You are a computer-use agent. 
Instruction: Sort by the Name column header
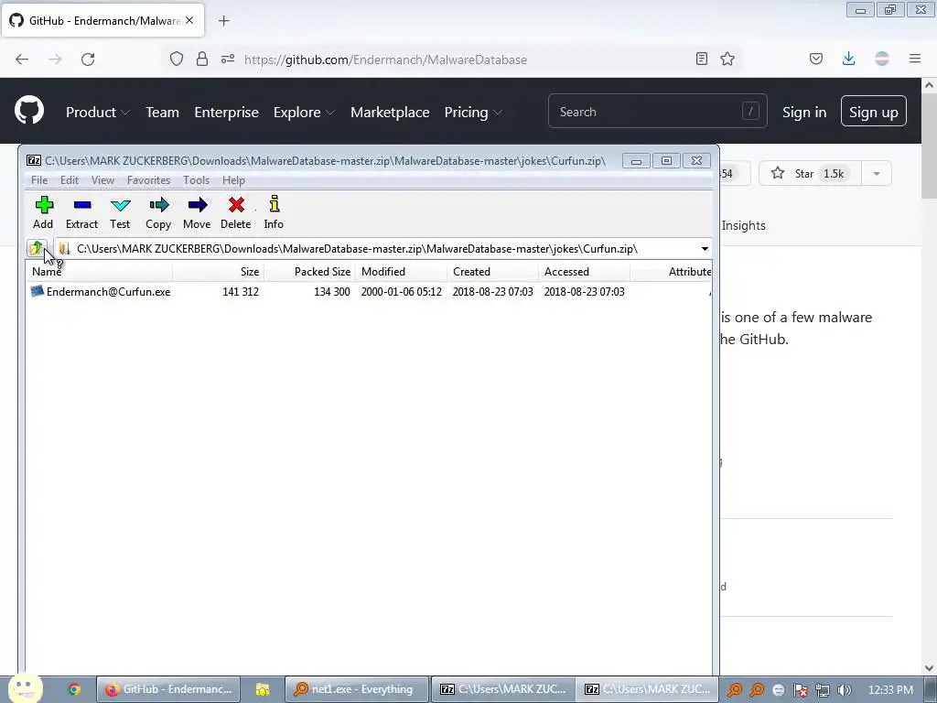pyautogui.click(x=100, y=271)
